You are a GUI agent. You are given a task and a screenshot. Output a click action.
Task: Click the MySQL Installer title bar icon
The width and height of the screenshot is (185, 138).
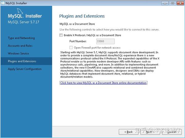[x=3, y=3]
